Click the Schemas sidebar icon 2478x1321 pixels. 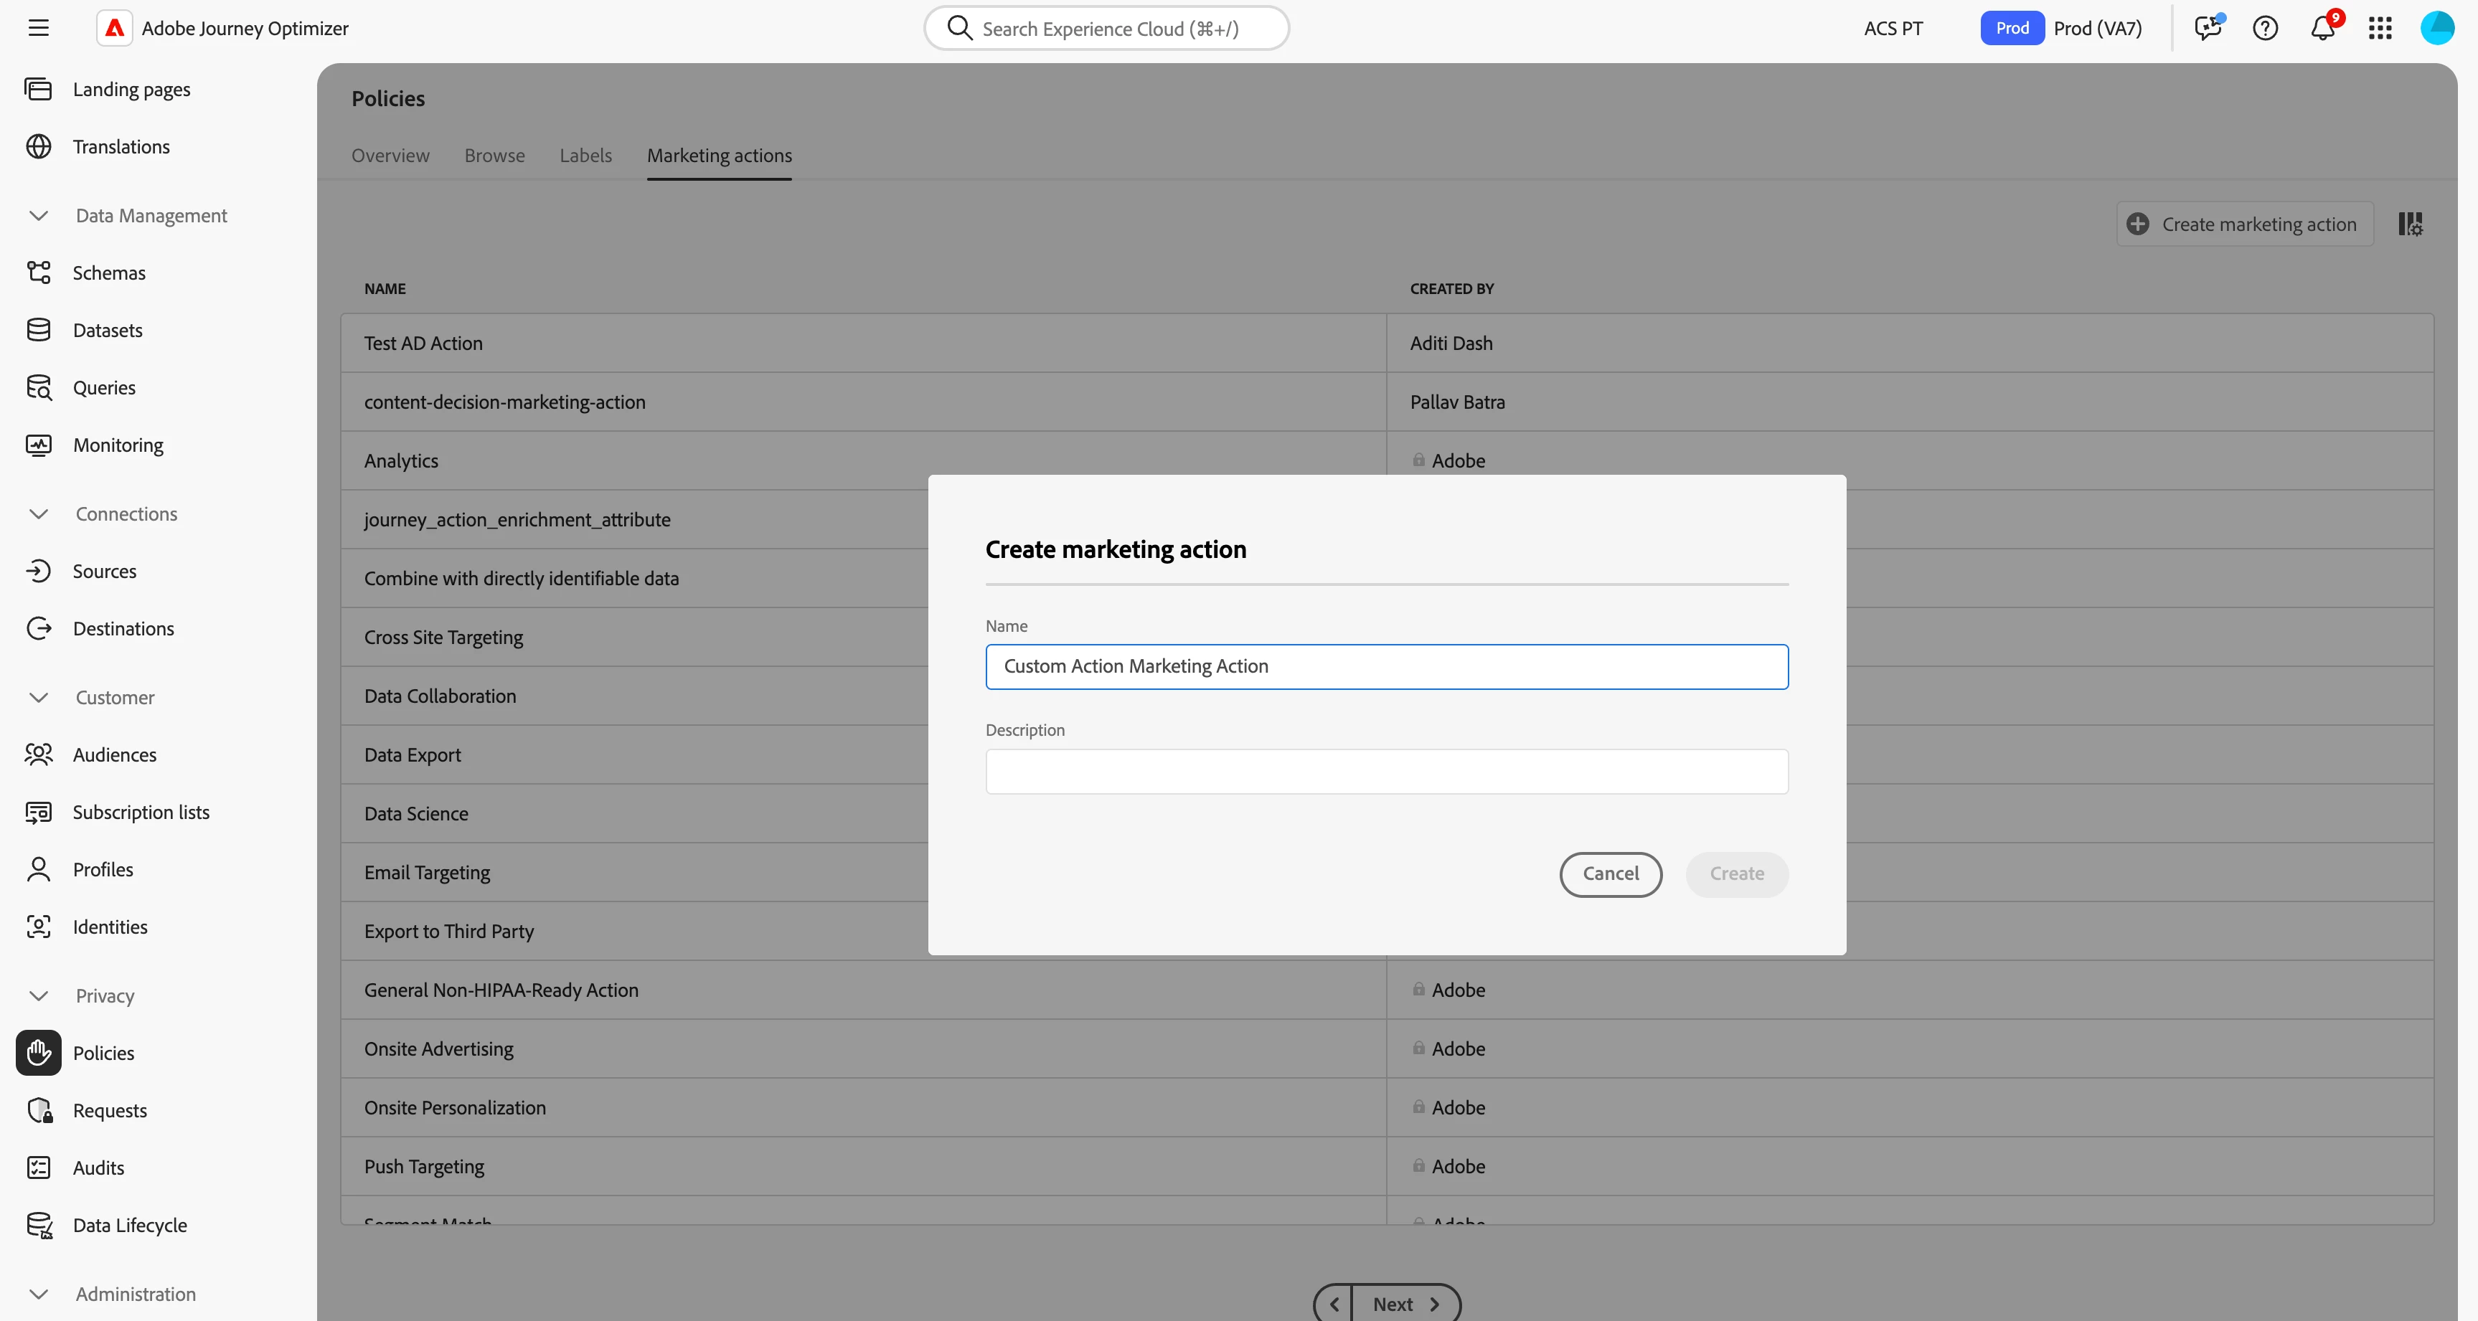point(39,273)
